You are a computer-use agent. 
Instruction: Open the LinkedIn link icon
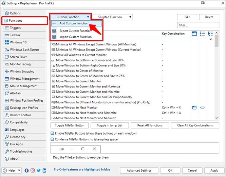tap(44, 171)
